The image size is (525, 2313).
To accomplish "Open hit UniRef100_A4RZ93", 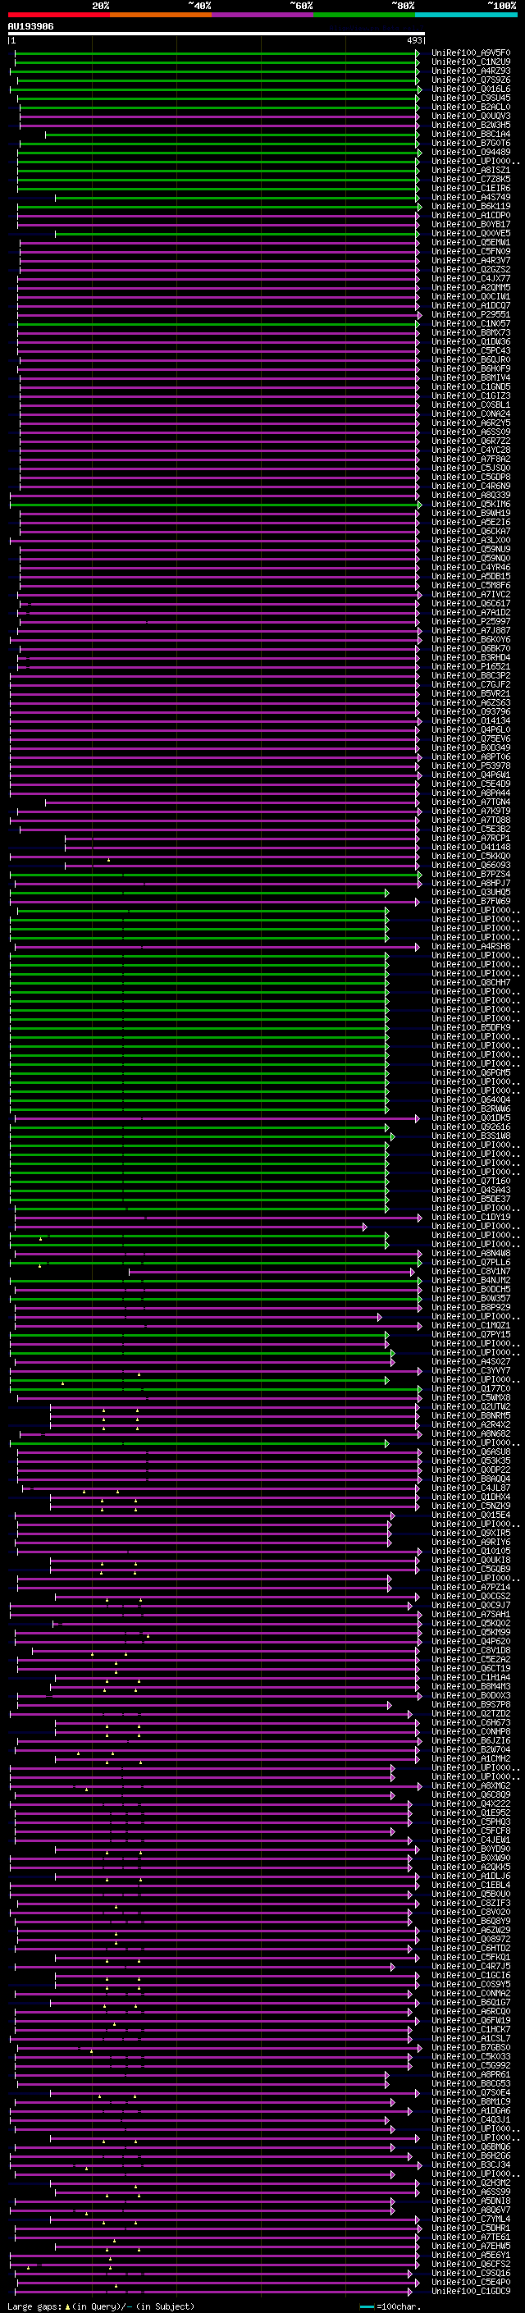I will tap(471, 71).
